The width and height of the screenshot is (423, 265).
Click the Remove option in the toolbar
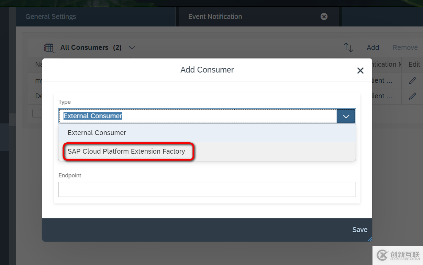tap(405, 47)
